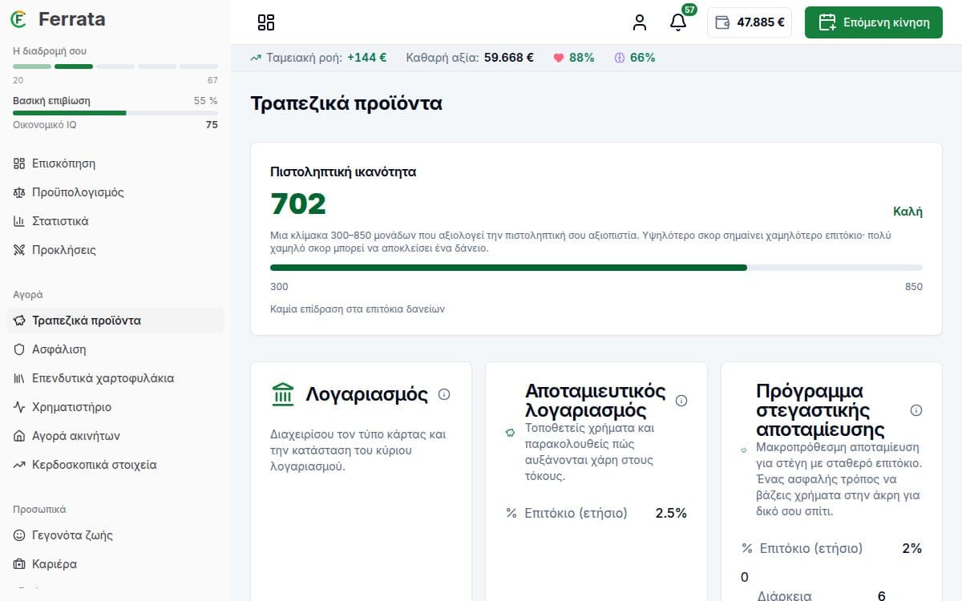Click the 47.885 € balance button

[x=750, y=22]
